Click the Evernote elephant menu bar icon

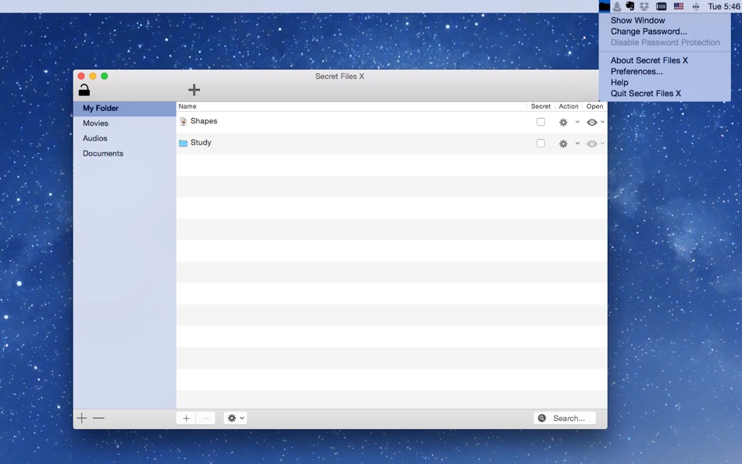pos(630,6)
